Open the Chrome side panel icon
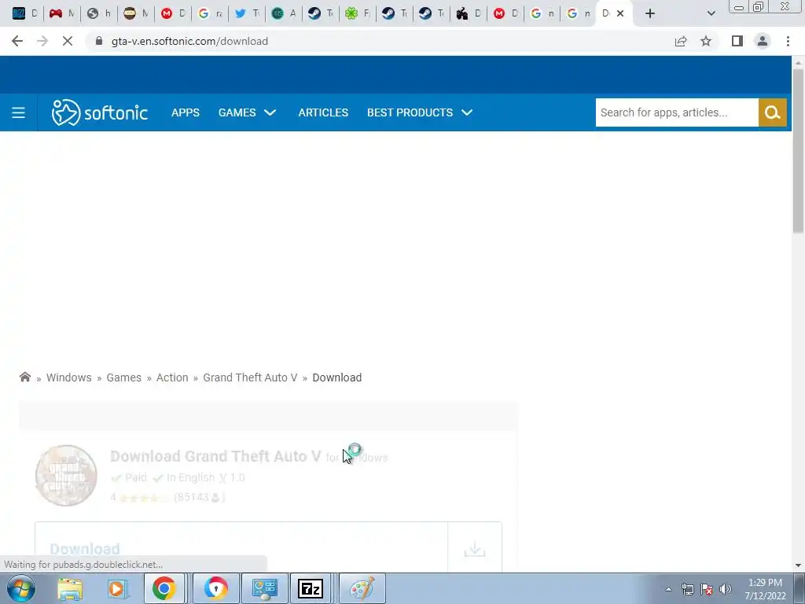The width and height of the screenshot is (805, 604). [x=737, y=41]
